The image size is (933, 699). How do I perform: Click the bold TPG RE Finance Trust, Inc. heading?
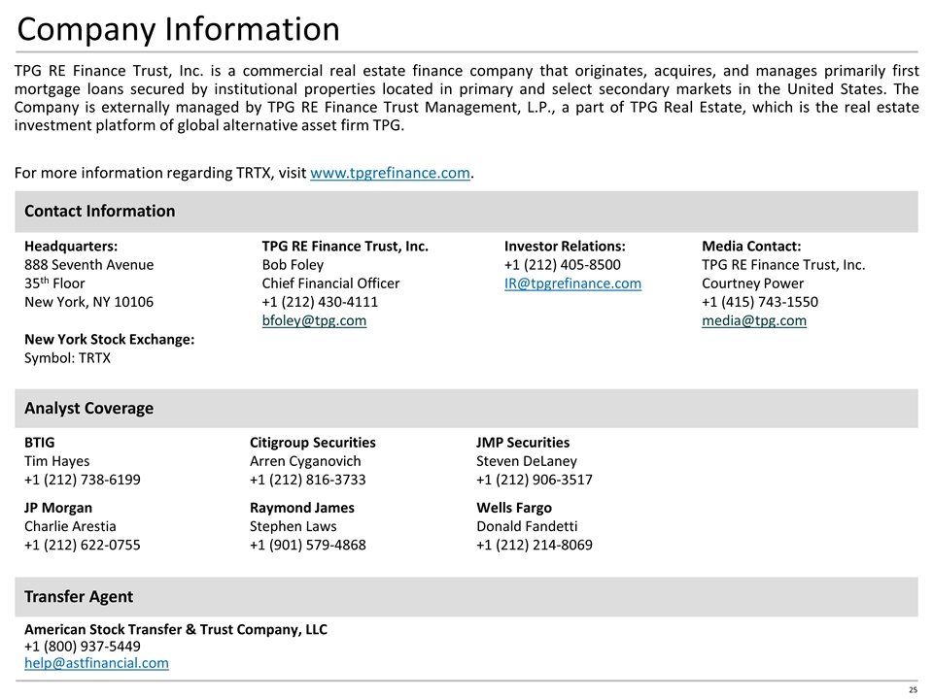click(x=345, y=246)
